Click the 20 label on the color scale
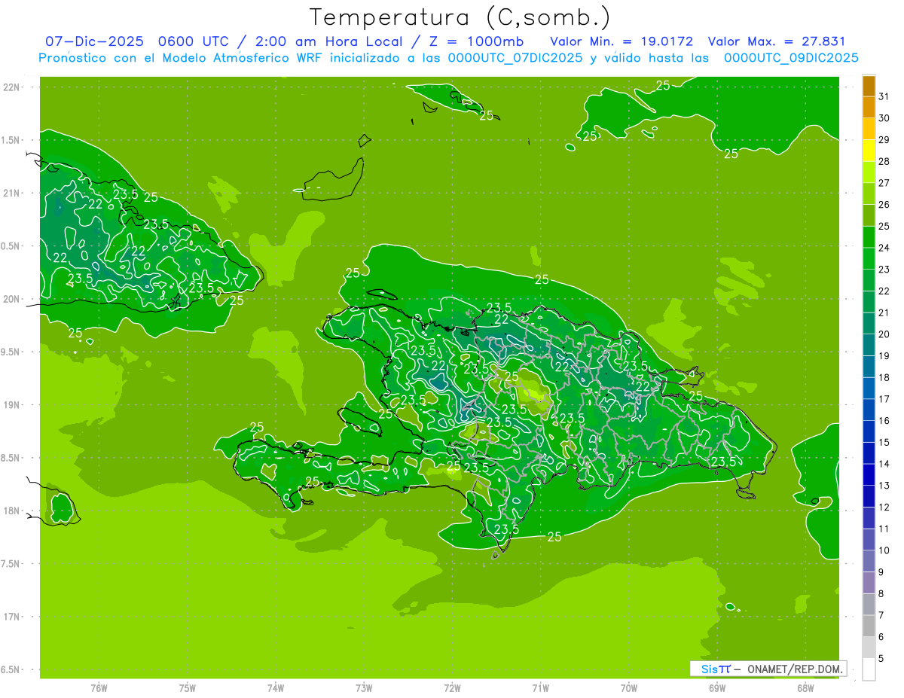 click(x=884, y=334)
